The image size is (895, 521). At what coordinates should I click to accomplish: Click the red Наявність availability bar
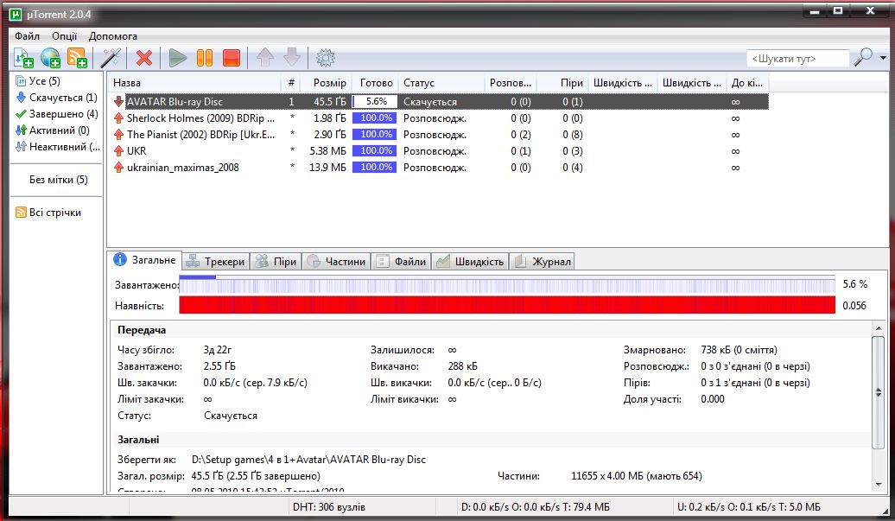(507, 305)
